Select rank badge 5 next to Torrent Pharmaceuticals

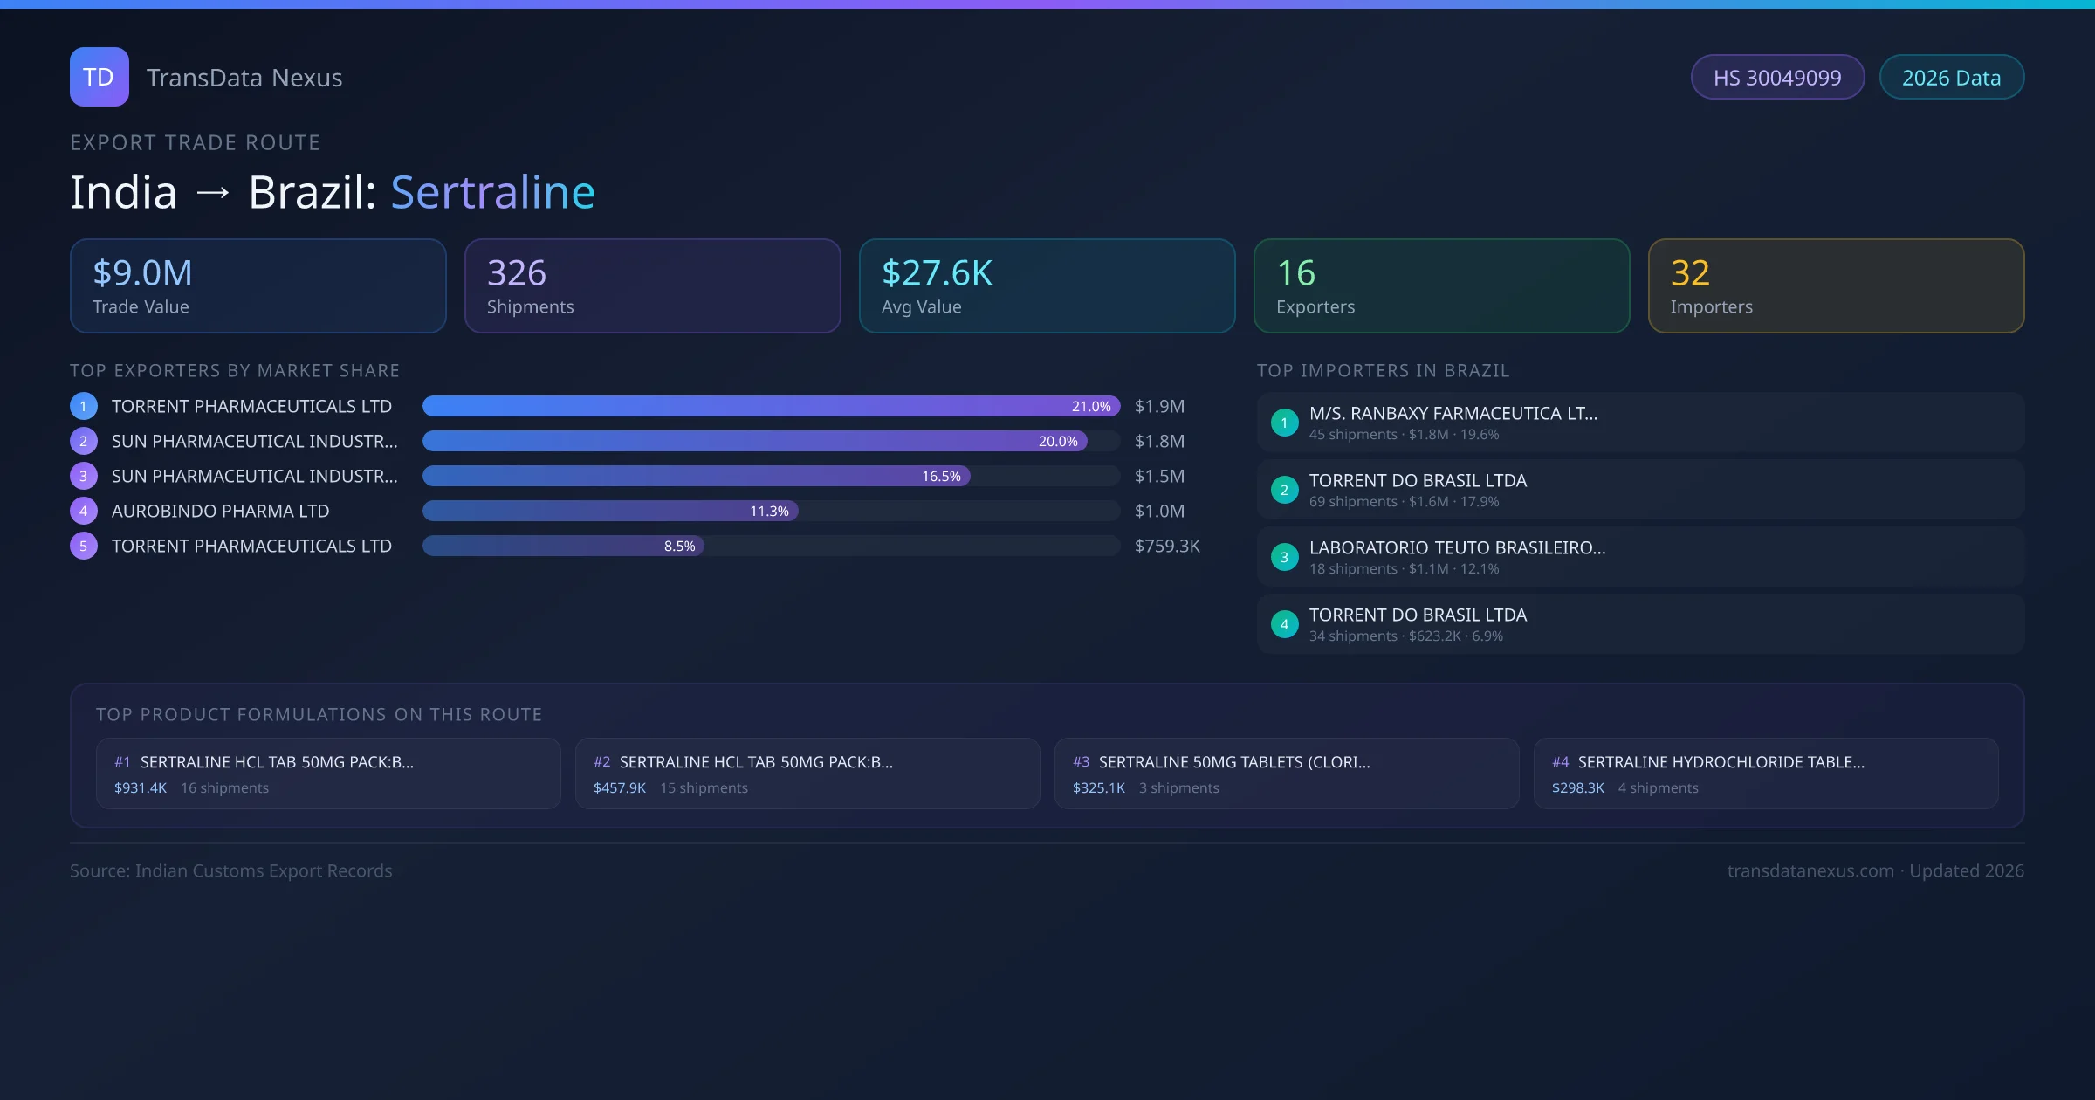[x=83, y=546]
